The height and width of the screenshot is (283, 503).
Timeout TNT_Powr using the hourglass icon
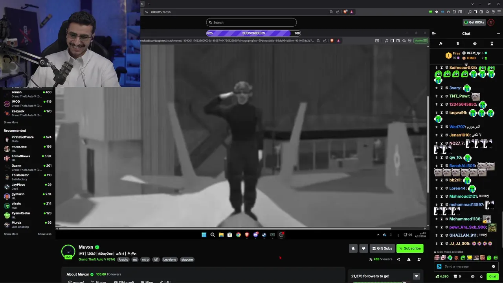pyautogui.click(x=442, y=96)
